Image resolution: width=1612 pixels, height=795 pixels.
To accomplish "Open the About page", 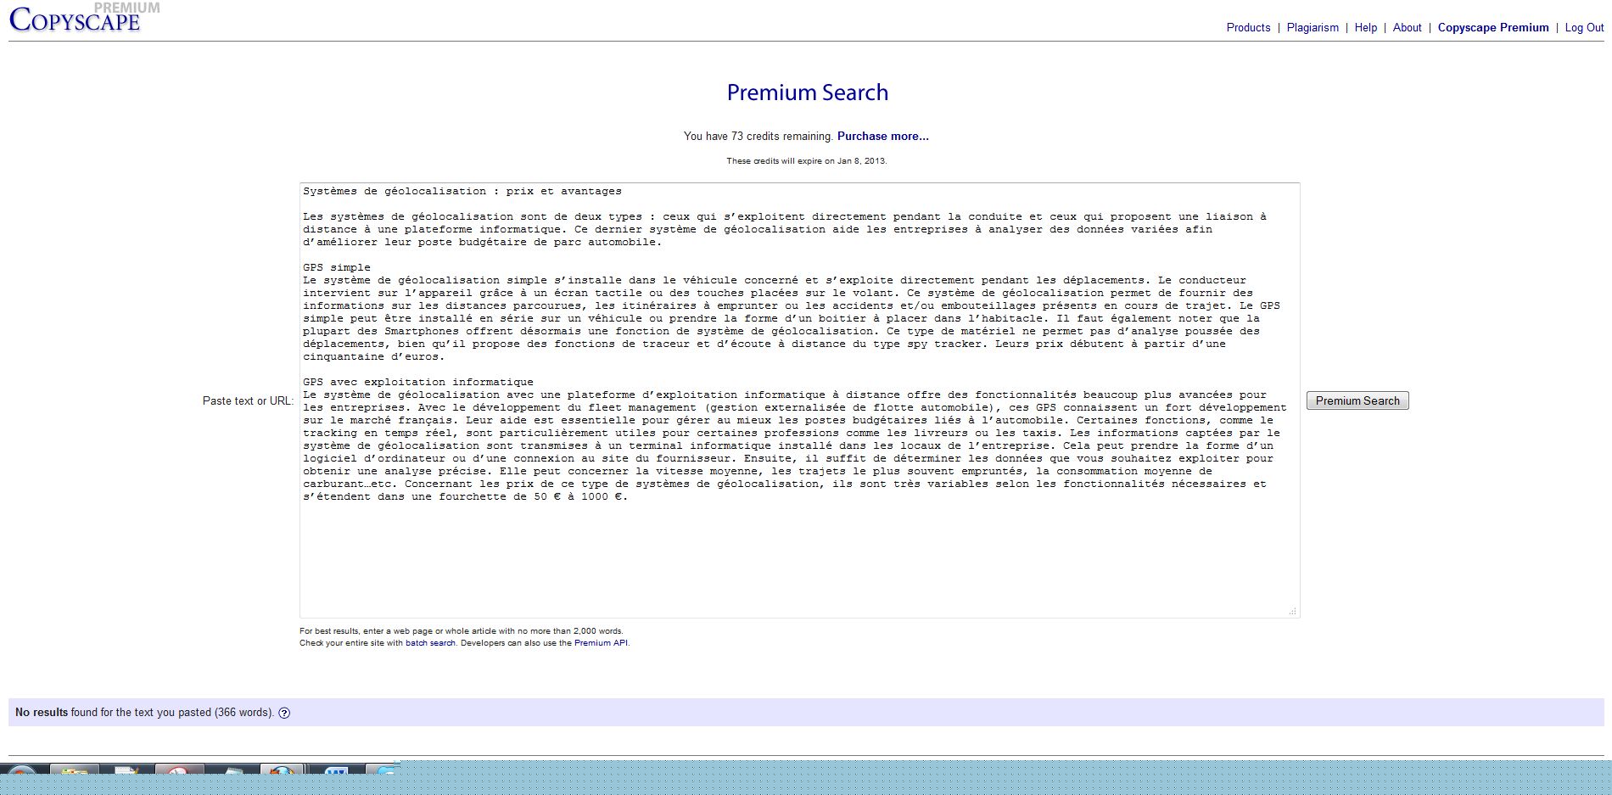I will click(x=1407, y=27).
